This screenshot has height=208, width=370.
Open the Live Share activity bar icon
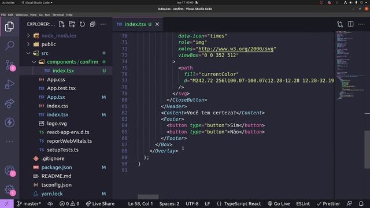[x=9, y=103]
